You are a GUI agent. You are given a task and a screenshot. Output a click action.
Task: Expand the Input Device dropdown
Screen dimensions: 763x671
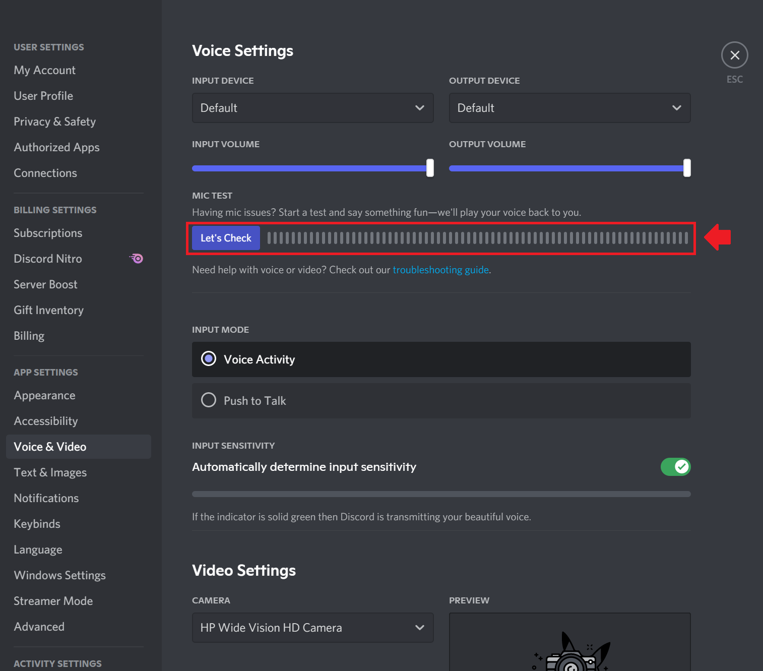pyautogui.click(x=312, y=108)
